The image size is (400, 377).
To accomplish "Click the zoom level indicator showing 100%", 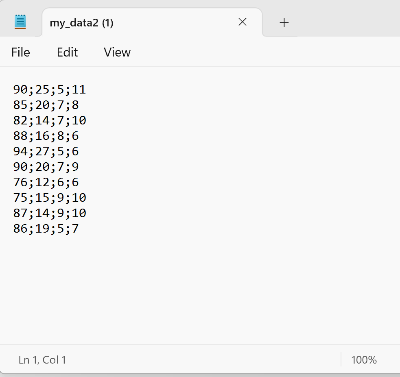I will point(363,360).
